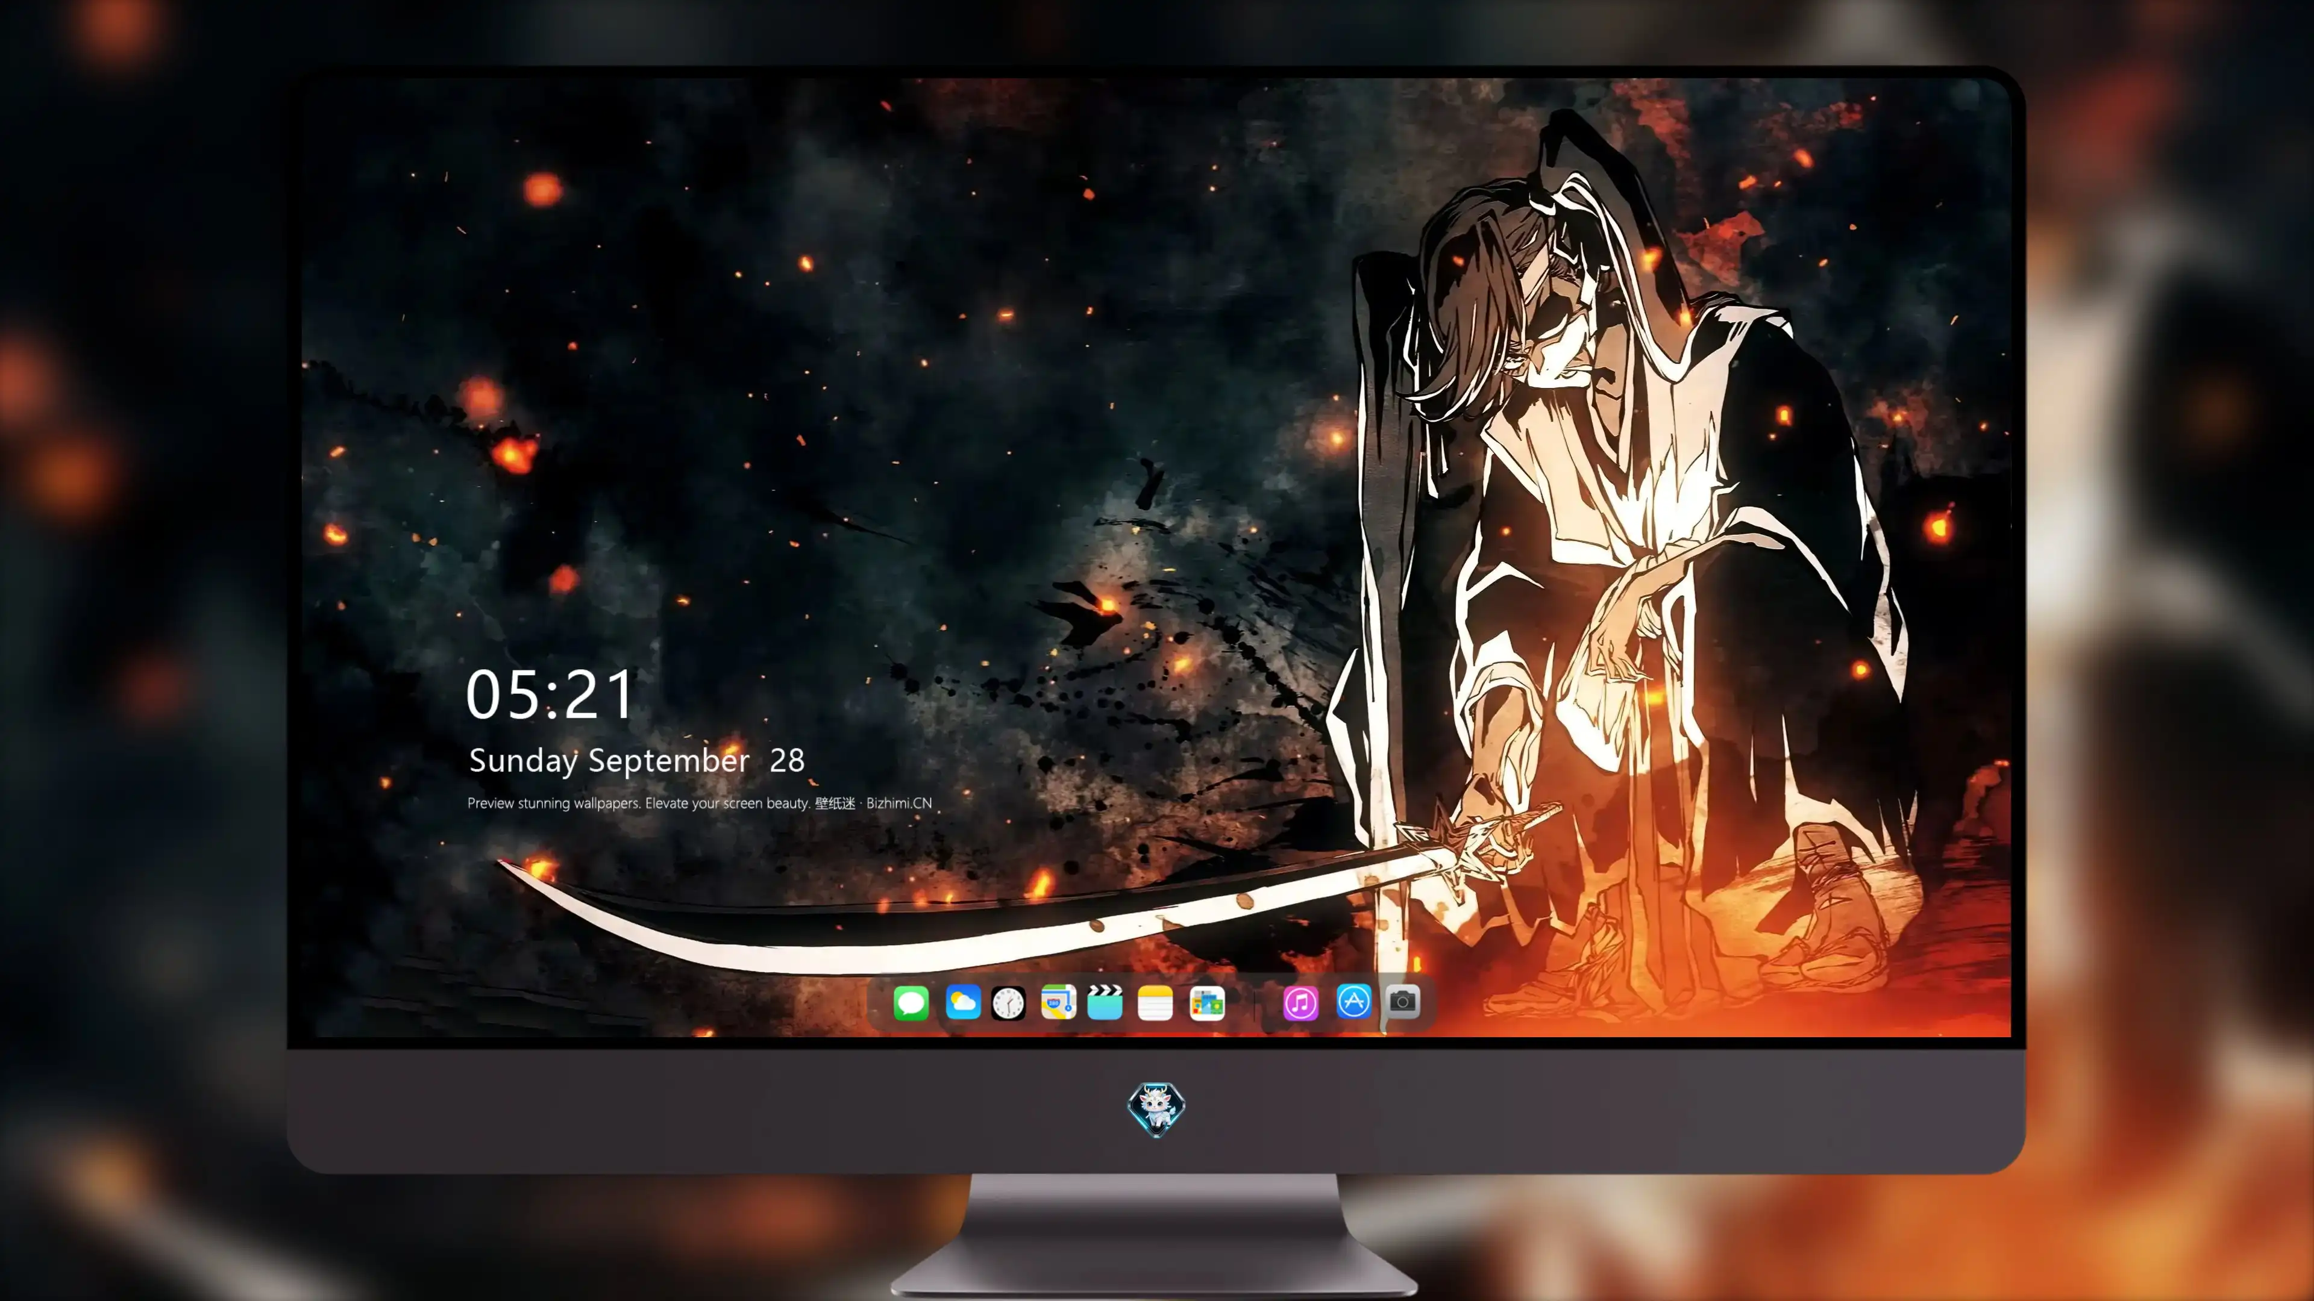Image resolution: width=2314 pixels, height=1301 pixels.
Task: Open the Videos clapperboard app in the dock
Action: [x=1105, y=1003]
